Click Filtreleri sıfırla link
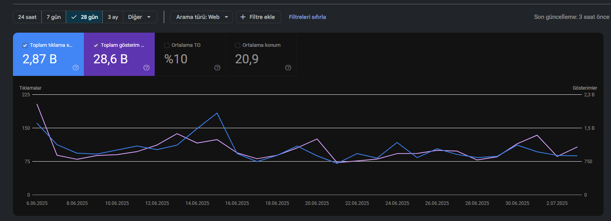The width and height of the screenshot is (611, 221). coord(307,17)
